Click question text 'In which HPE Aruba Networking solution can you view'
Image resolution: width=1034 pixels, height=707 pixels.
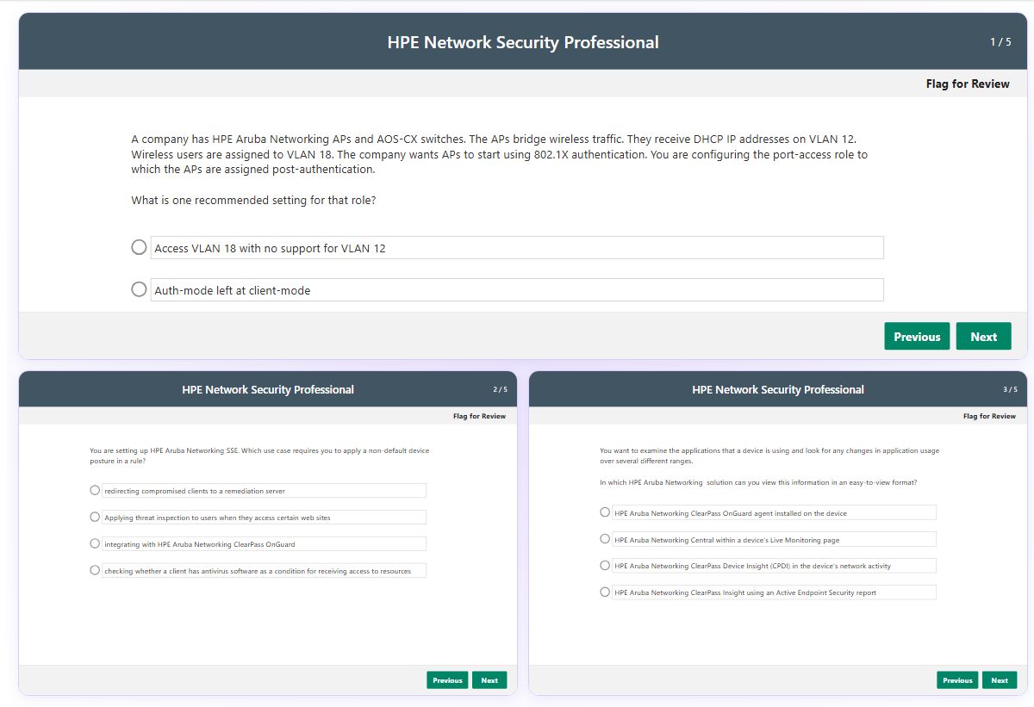click(758, 482)
